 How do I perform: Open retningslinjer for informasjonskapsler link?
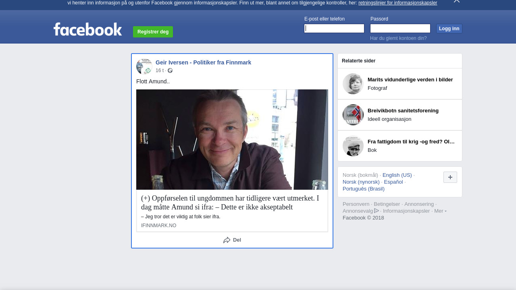click(x=397, y=3)
